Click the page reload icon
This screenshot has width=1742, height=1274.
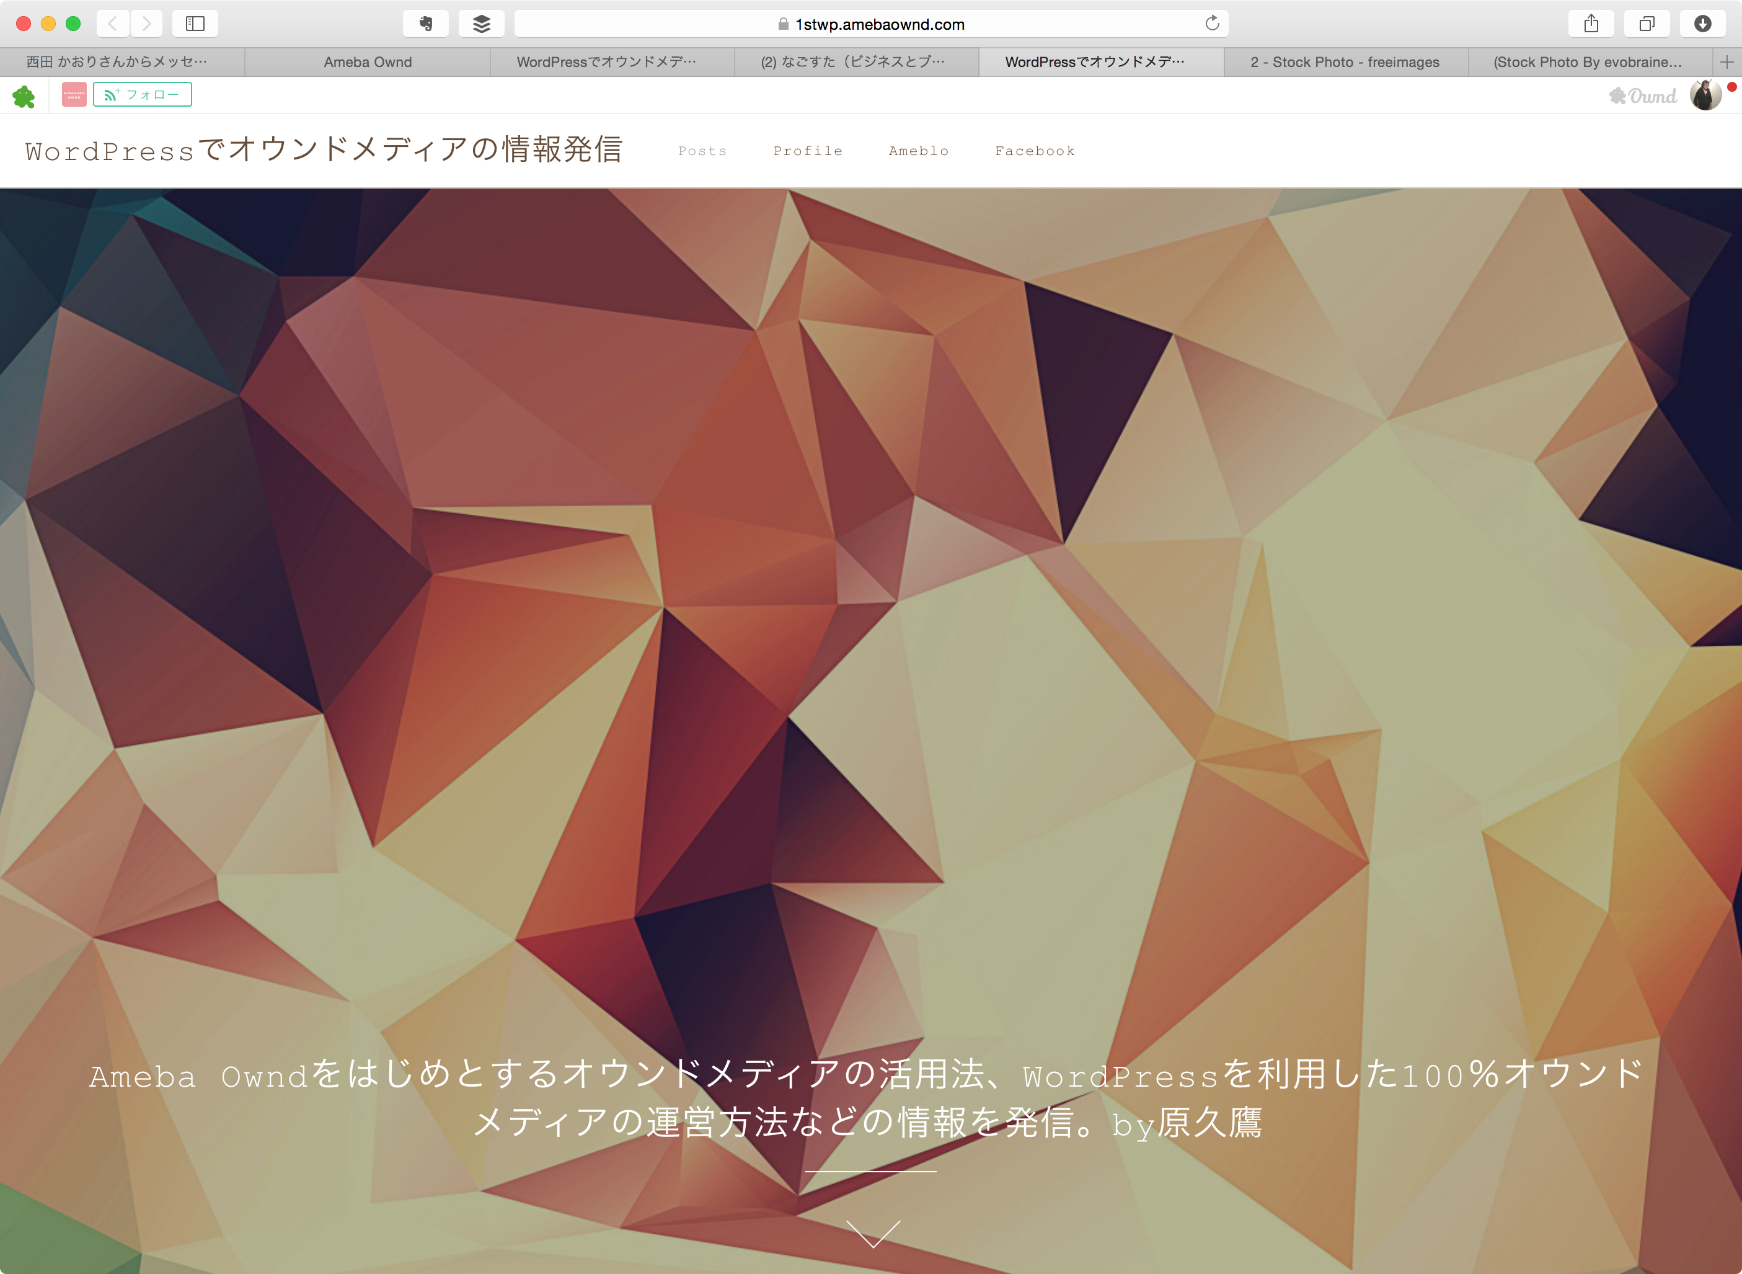1213,23
